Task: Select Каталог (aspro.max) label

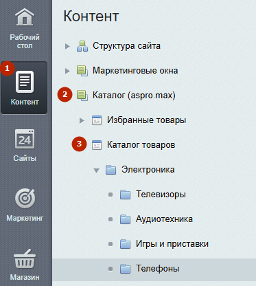Action: click(134, 96)
